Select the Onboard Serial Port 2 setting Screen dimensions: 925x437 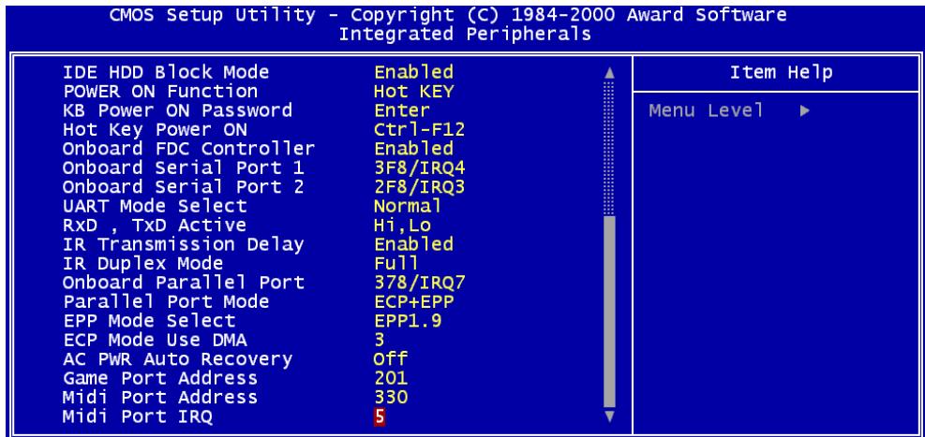pos(183,187)
